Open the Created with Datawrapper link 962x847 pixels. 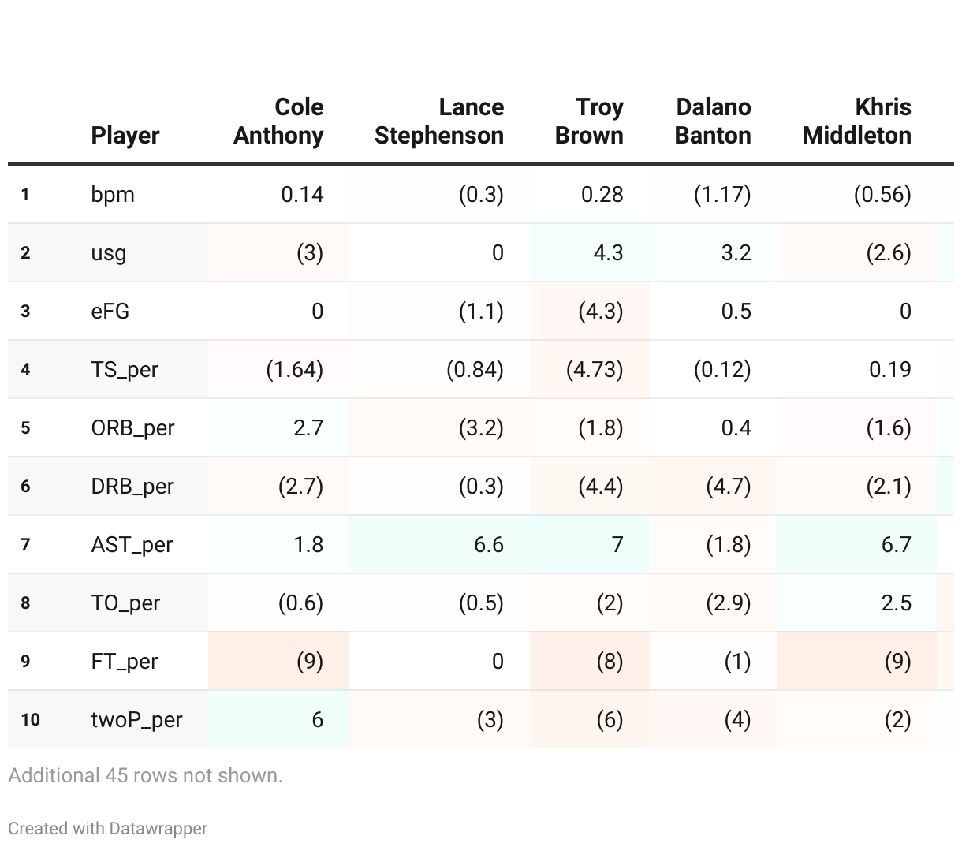click(108, 828)
